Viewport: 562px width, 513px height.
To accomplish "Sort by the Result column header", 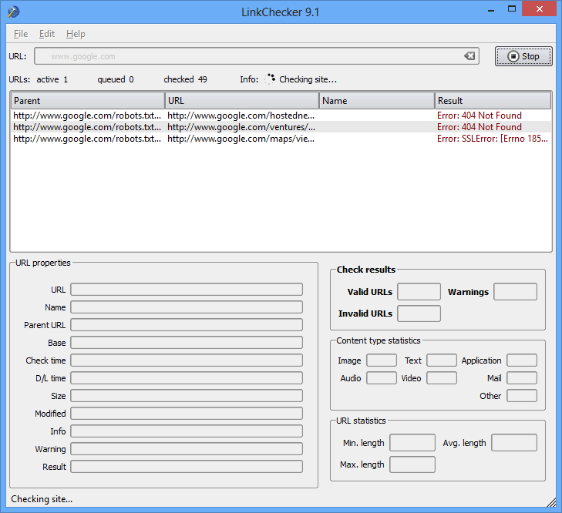I will pyautogui.click(x=493, y=101).
